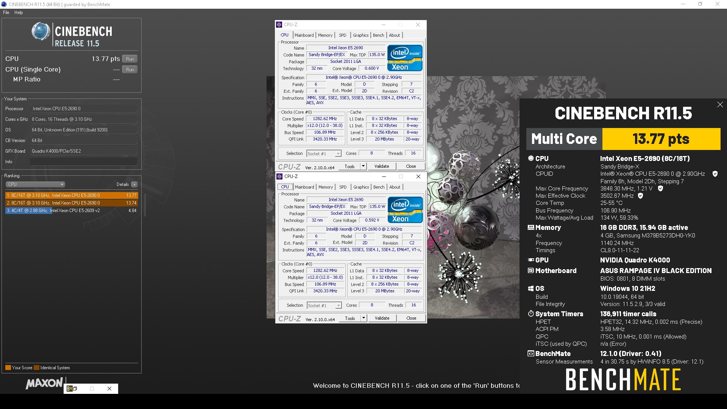Screen dimensions: 727x409
Task: Switch to About tab in lower CPU-Z
Action: (x=395, y=187)
